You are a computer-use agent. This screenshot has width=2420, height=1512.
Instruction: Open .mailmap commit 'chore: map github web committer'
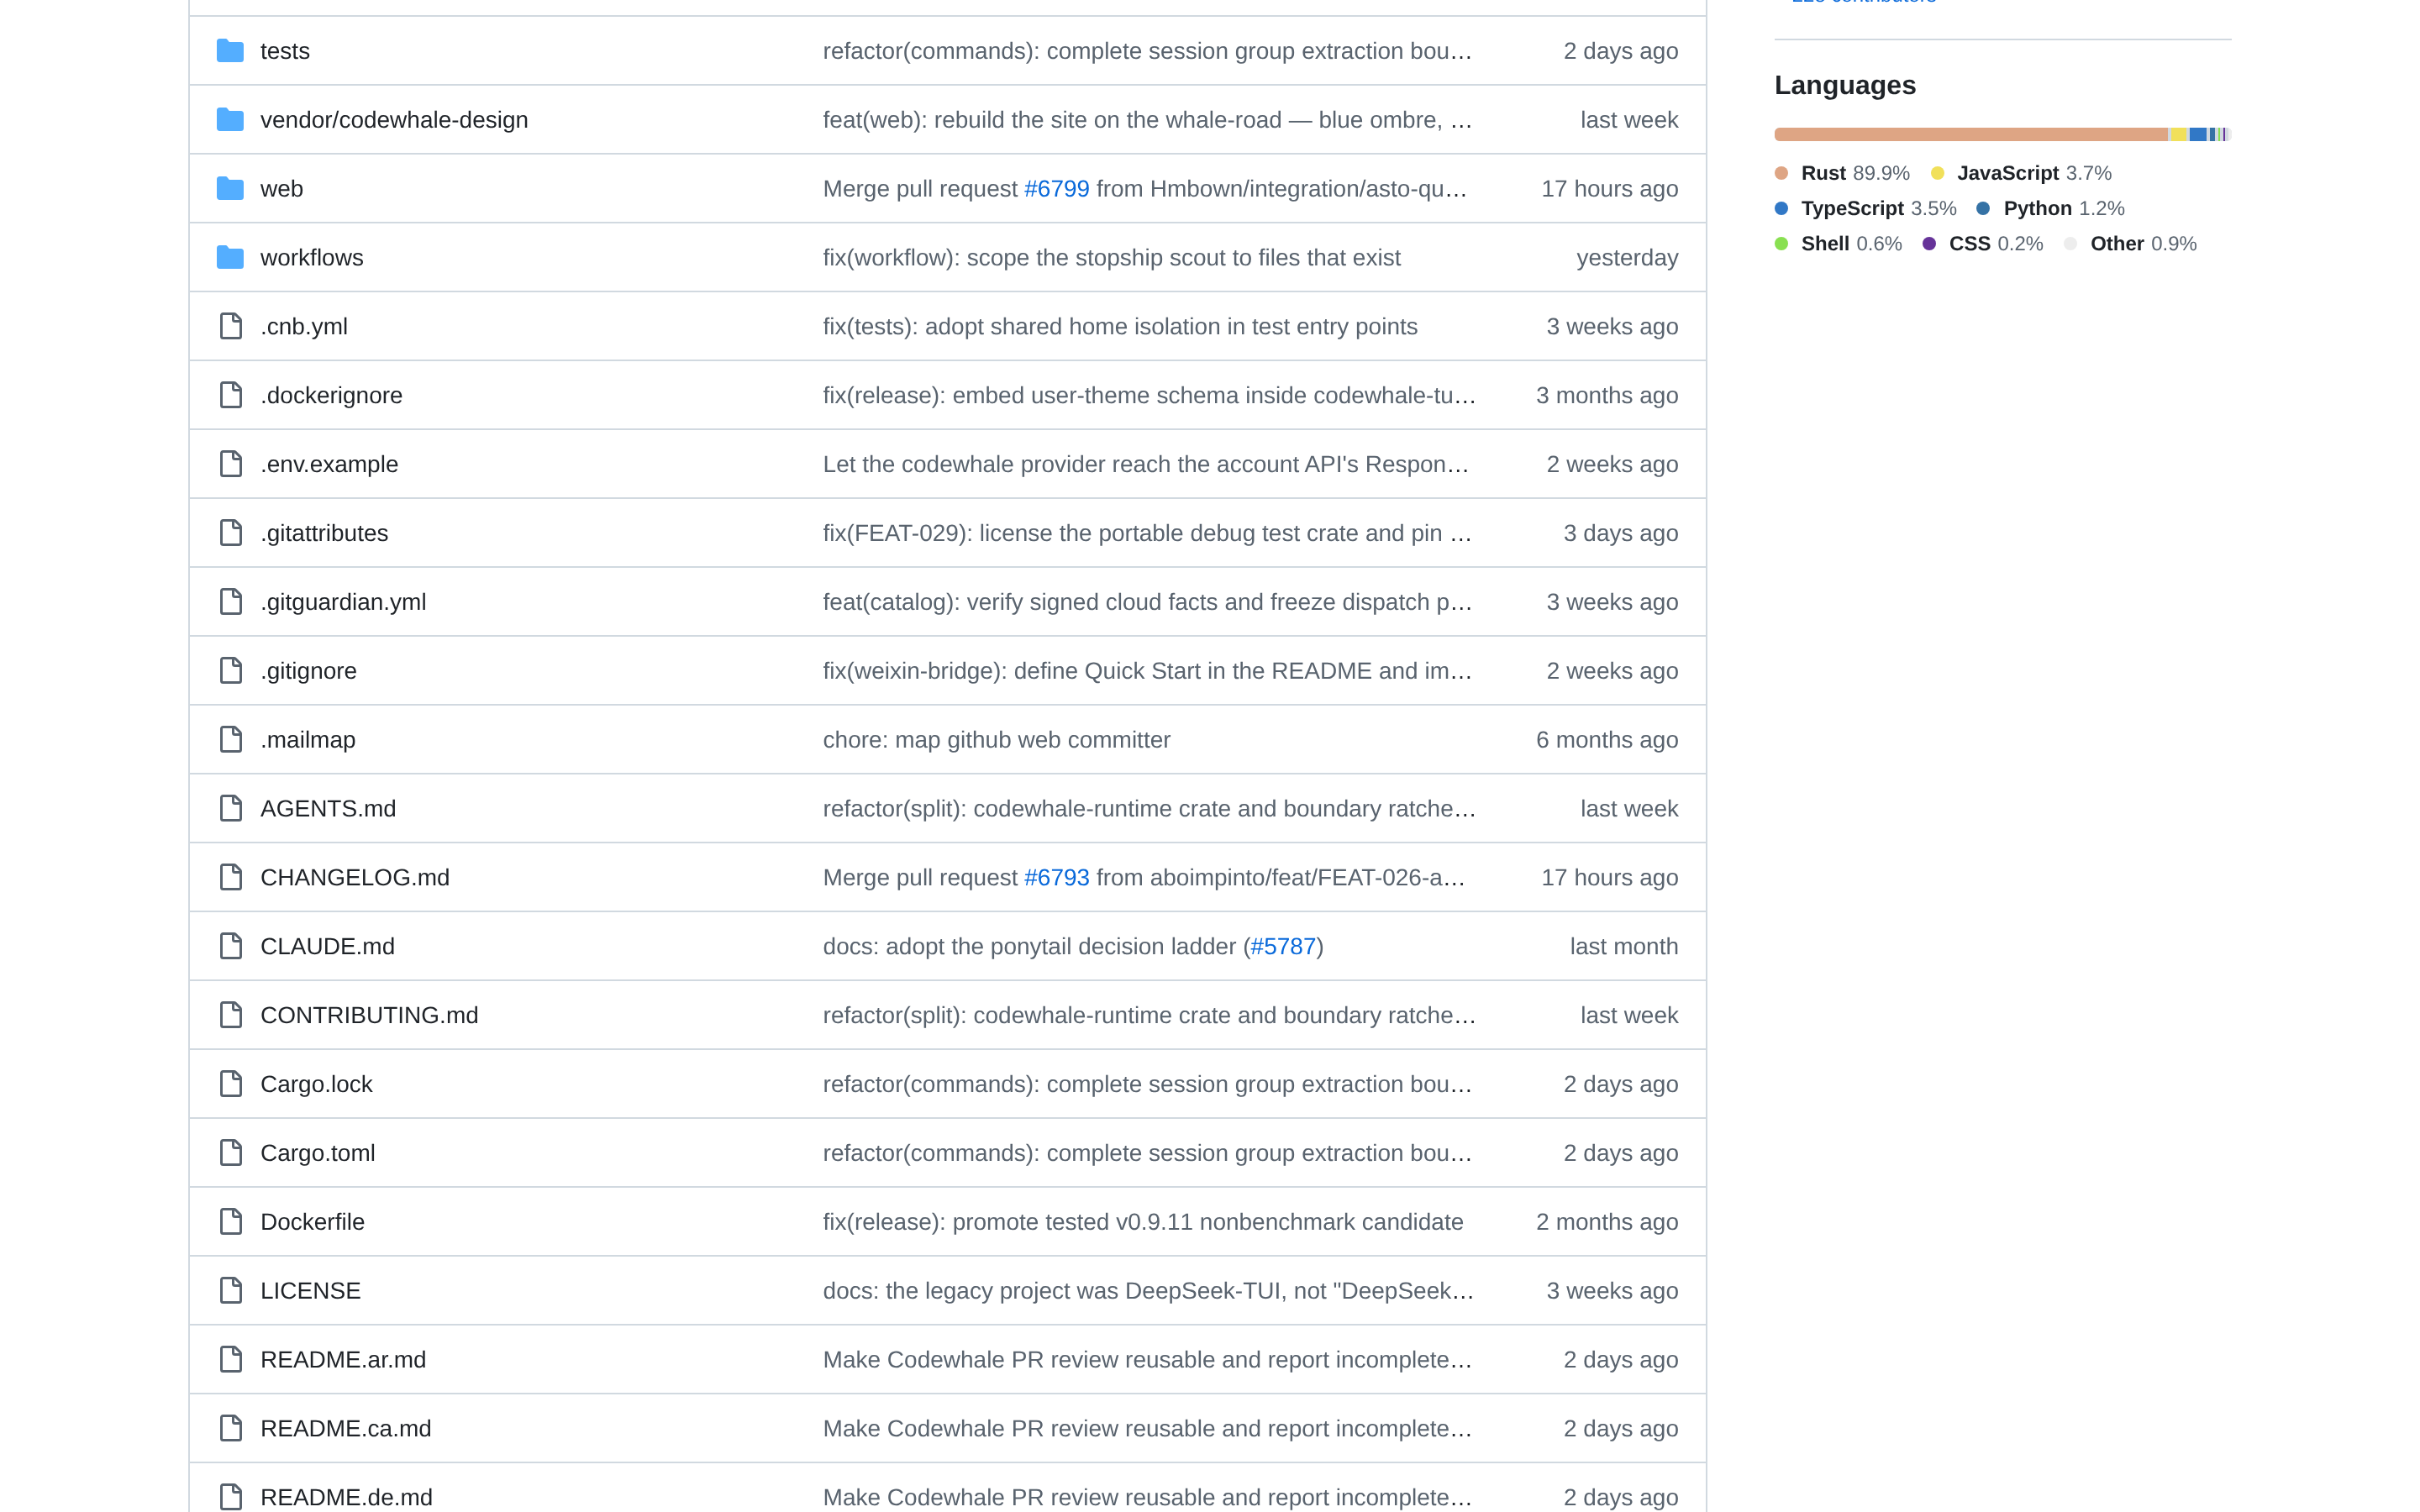point(996,740)
